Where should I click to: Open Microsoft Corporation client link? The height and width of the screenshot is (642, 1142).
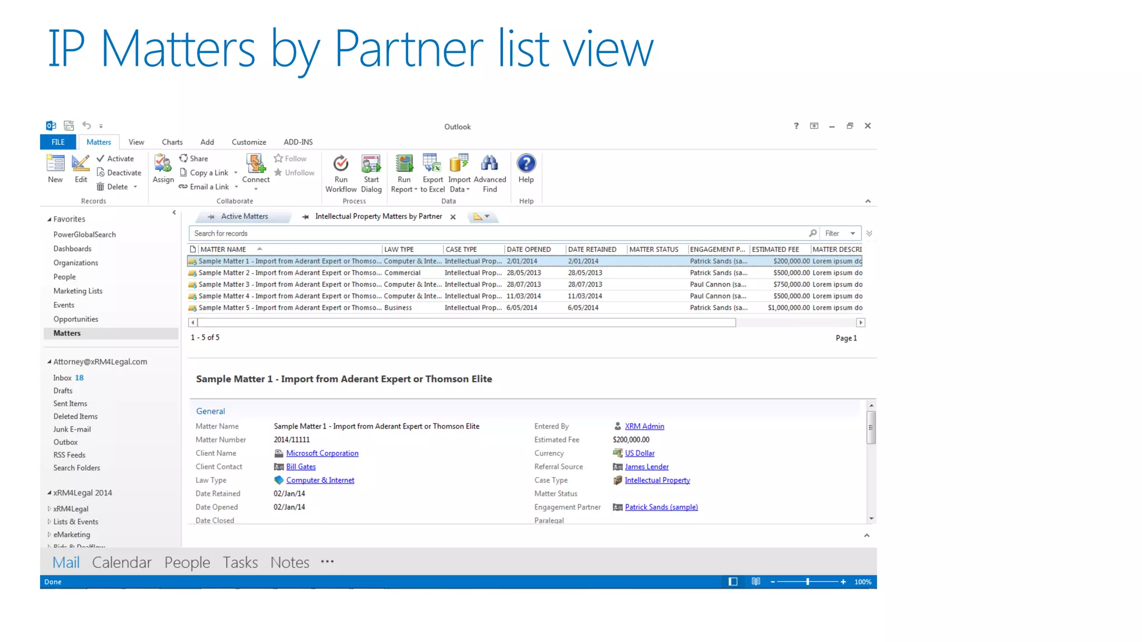tap(322, 454)
